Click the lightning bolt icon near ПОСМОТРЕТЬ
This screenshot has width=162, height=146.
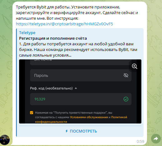pyautogui.click(x=67, y=131)
